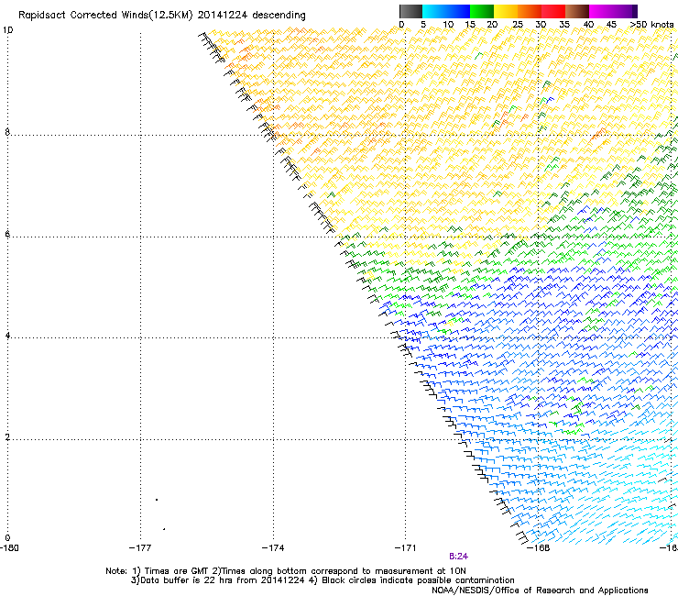Click the date '20141224' in the title
This screenshot has height=596, width=678.
pos(223,16)
